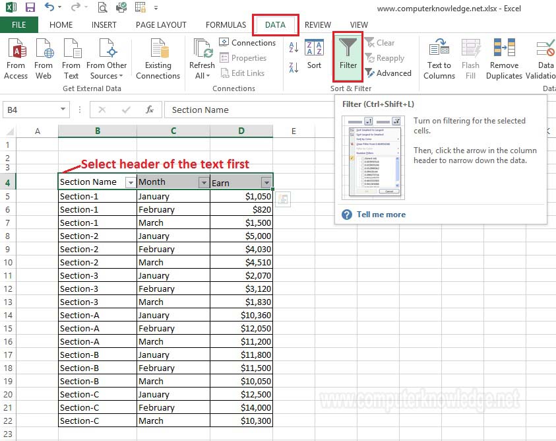Screen dimensions: 556x441
Task: Select cell with $14,000
Action: coord(241,407)
